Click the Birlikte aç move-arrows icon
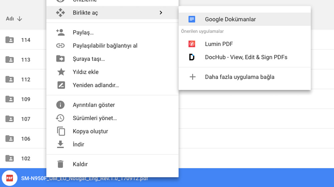Viewport: 334px width, 187px height. point(60,13)
